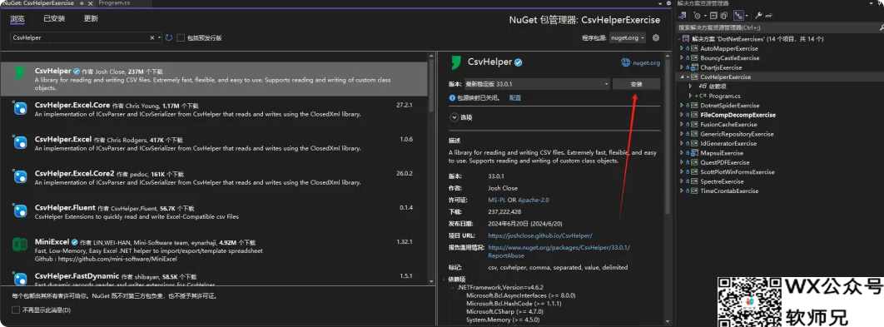Toggle the sync with active document button
This screenshot has width=884, height=327.
point(738,16)
